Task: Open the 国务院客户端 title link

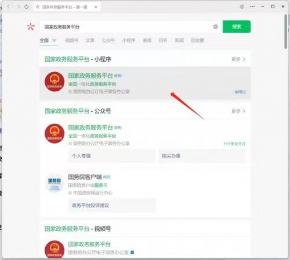Action: pos(85,177)
